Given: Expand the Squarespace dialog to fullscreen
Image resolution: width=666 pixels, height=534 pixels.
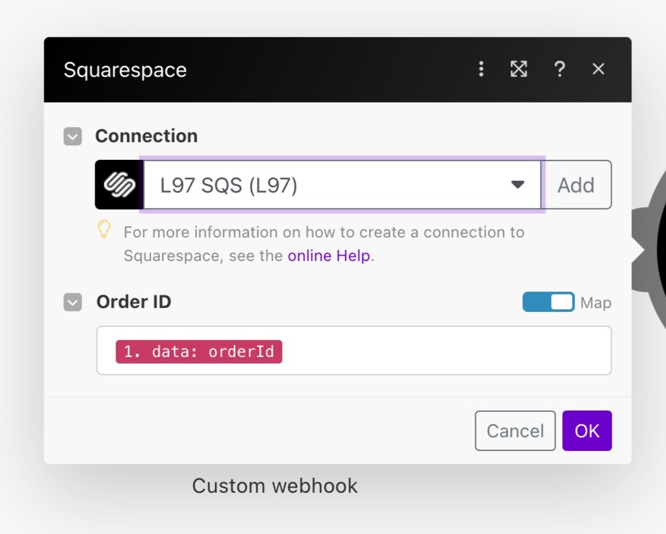Looking at the screenshot, I should tap(518, 69).
